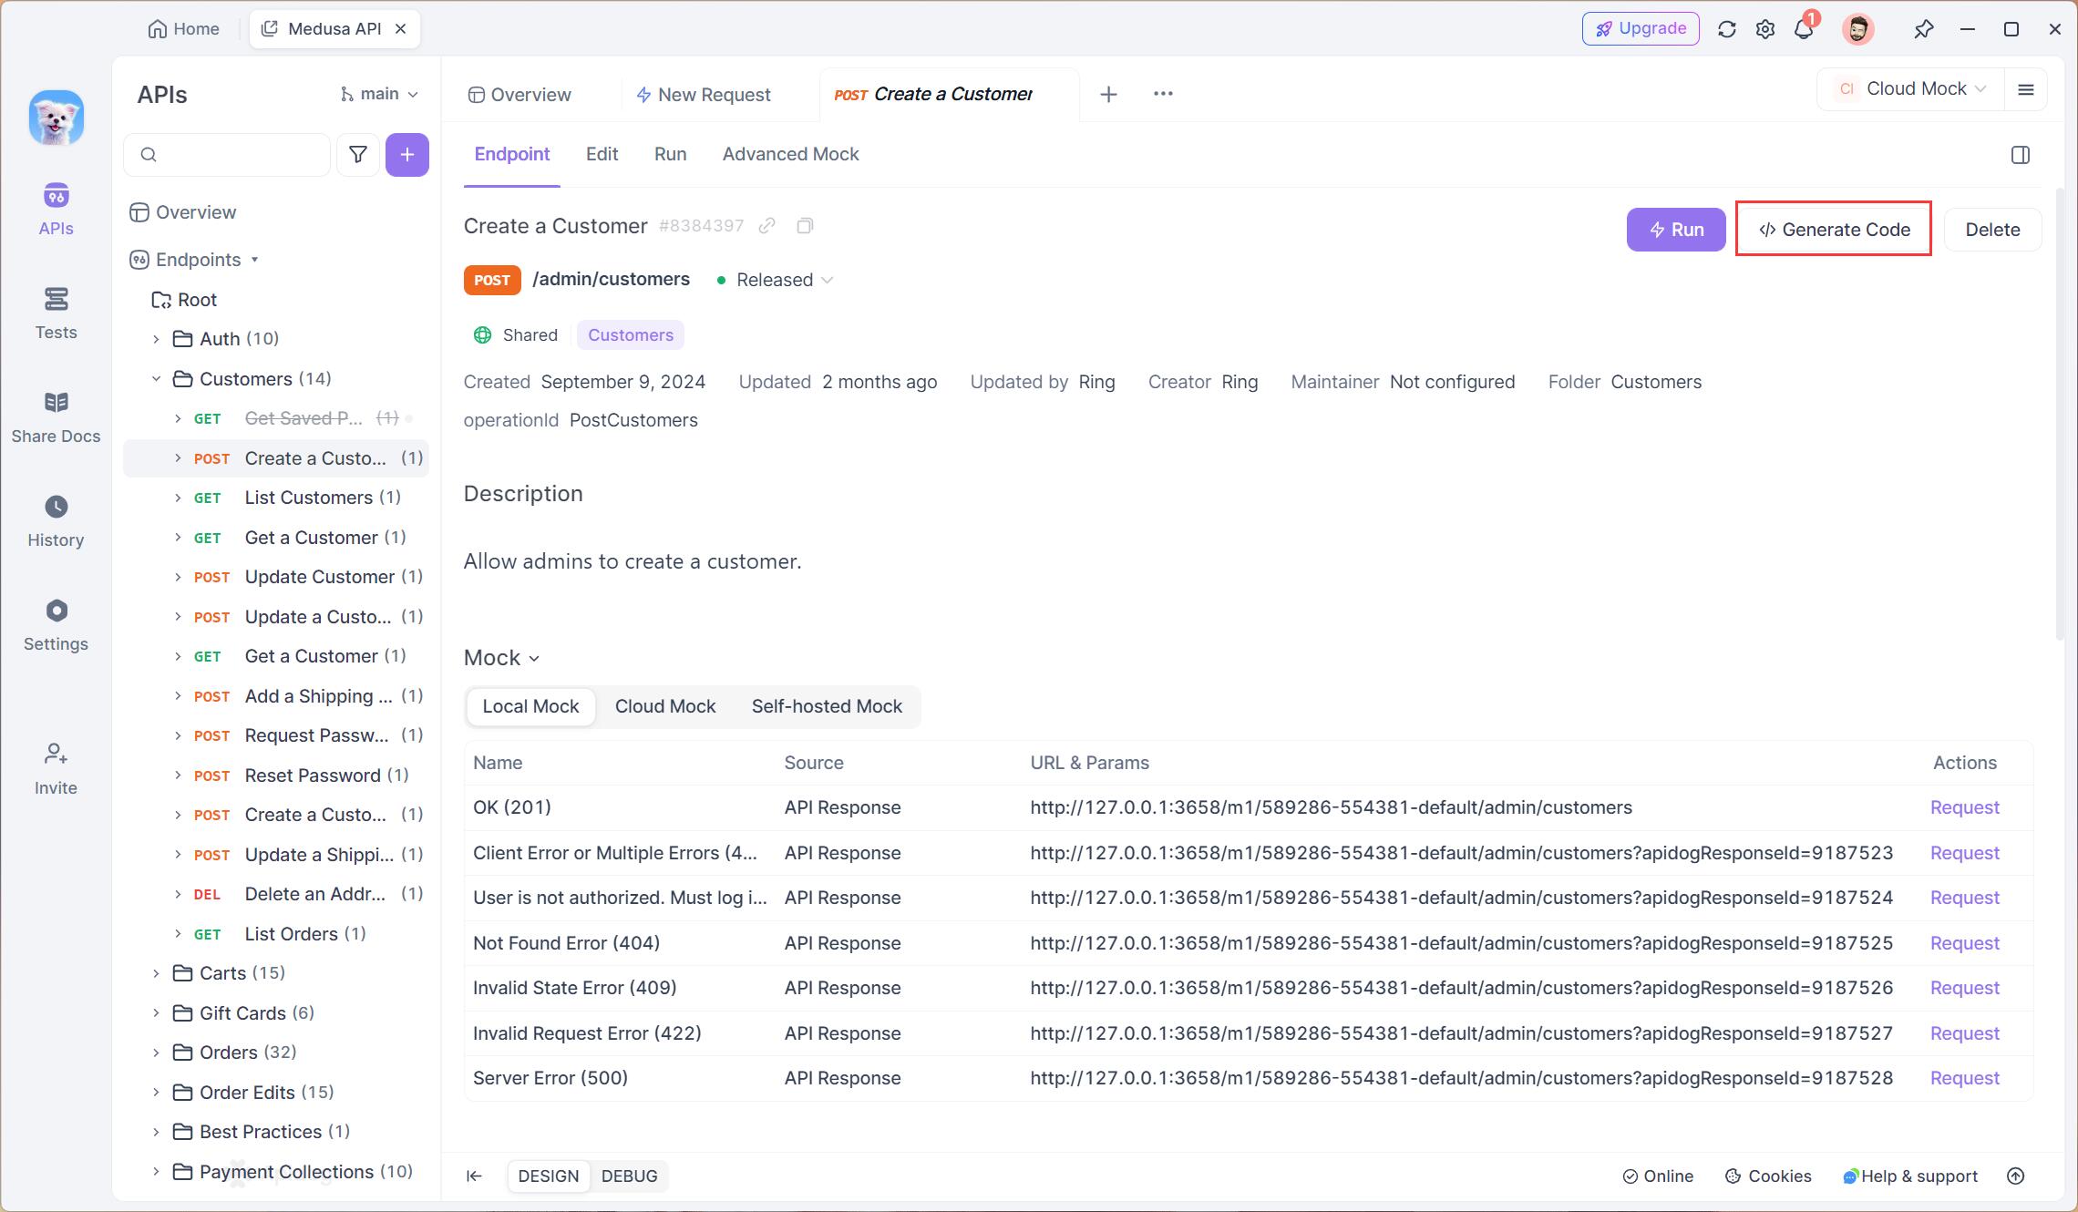Image resolution: width=2078 pixels, height=1212 pixels.
Task: Click the copy icon after endpoint ID
Action: tap(805, 225)
